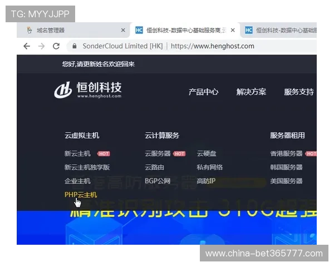Viewport: 334px width, 267px height.
Task: Click the HOT badge next to 云服务器
Action: [180, 154]
